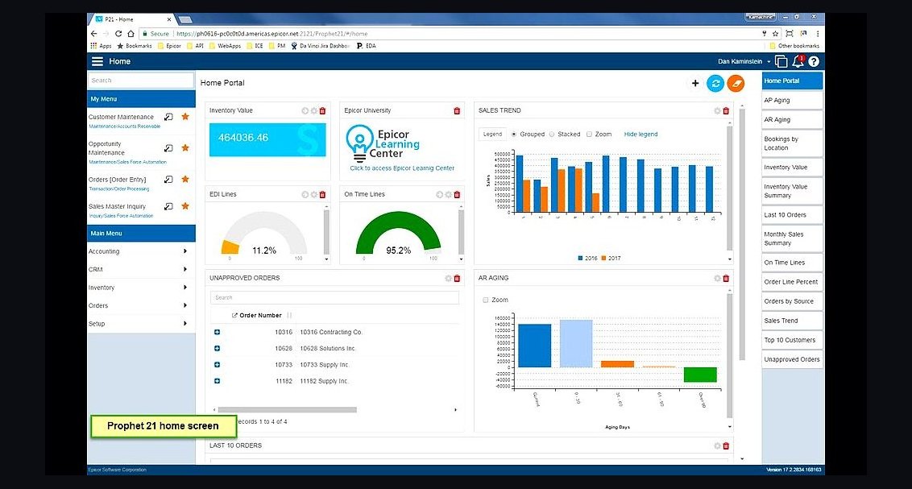This screenshot has width=912, height=489.
Task: Click the arrow icon on EDI Lines widget
Action: (305, 194)
